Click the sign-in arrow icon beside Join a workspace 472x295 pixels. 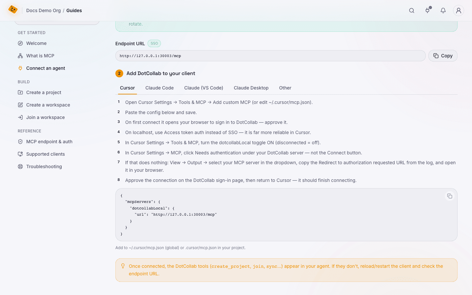20,117
